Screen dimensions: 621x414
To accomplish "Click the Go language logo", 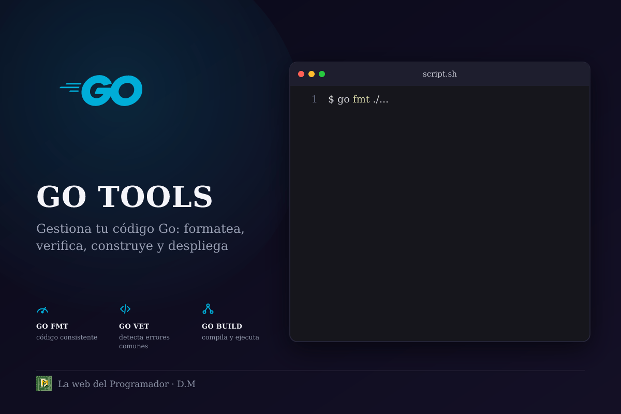I will (x=101, y=91).
